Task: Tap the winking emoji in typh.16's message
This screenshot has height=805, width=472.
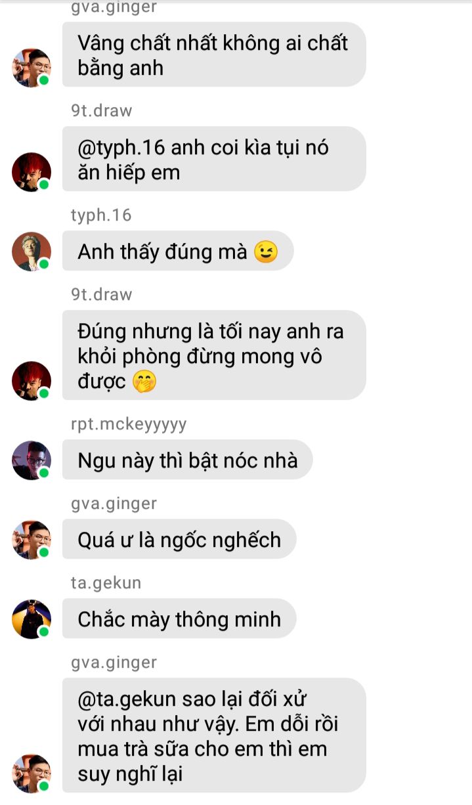Action: tap(265, 251)
